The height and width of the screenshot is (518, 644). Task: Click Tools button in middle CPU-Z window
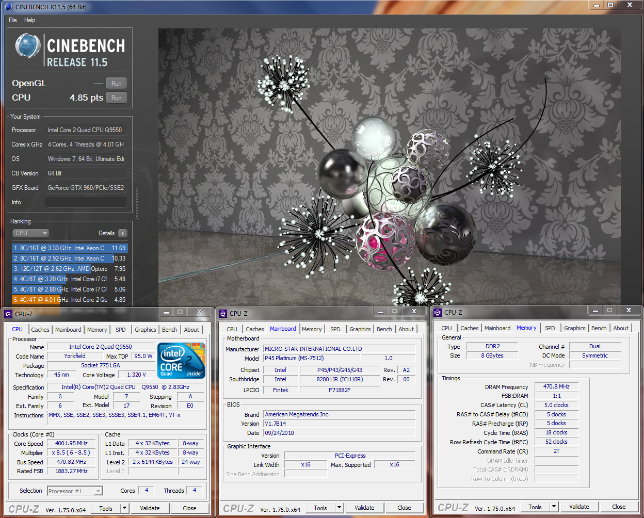pos(320,508)
